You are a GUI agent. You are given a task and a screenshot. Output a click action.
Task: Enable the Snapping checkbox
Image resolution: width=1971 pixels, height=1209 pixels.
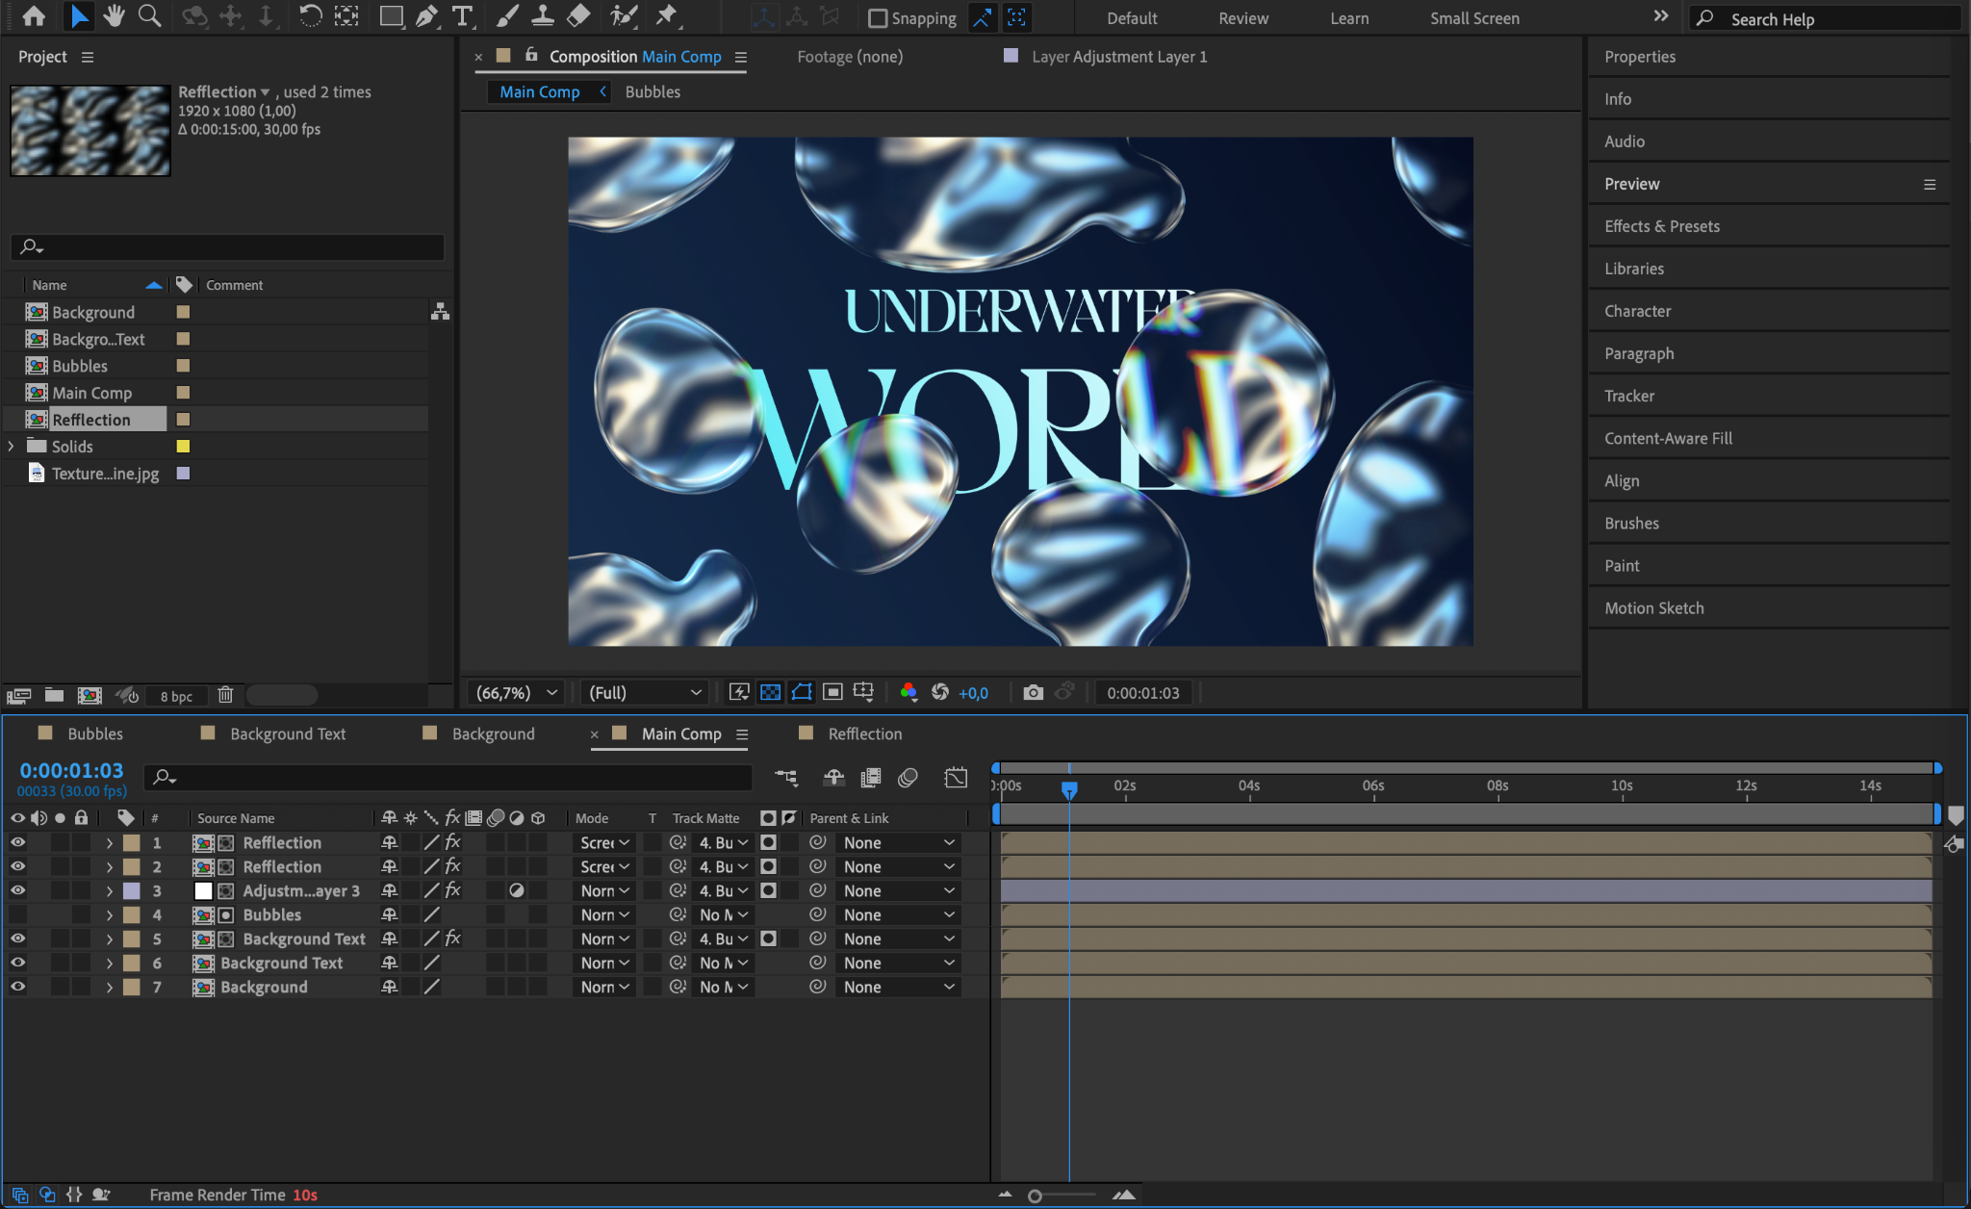[x=878, y=18]
